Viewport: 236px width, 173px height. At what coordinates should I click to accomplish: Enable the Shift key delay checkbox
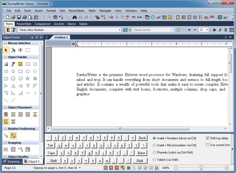click(x=208, y=138)
